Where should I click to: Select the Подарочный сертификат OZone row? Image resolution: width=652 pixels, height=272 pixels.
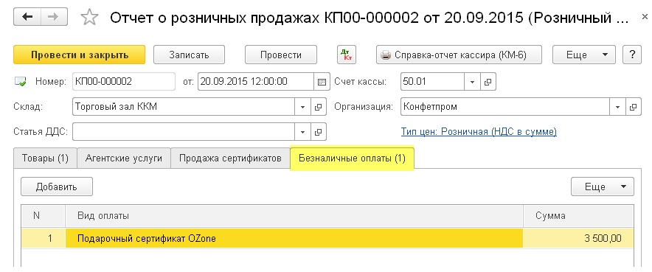327,239
